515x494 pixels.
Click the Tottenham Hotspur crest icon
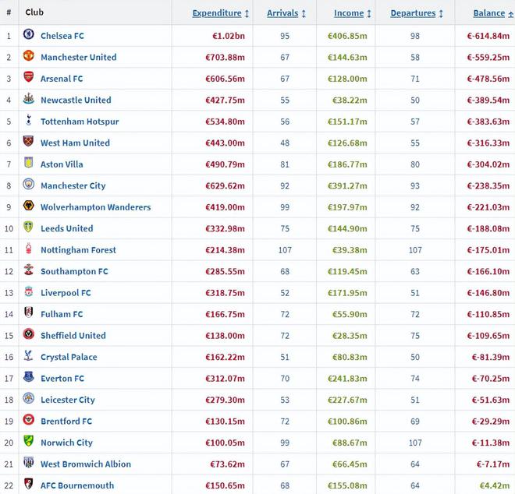point(29,121)
